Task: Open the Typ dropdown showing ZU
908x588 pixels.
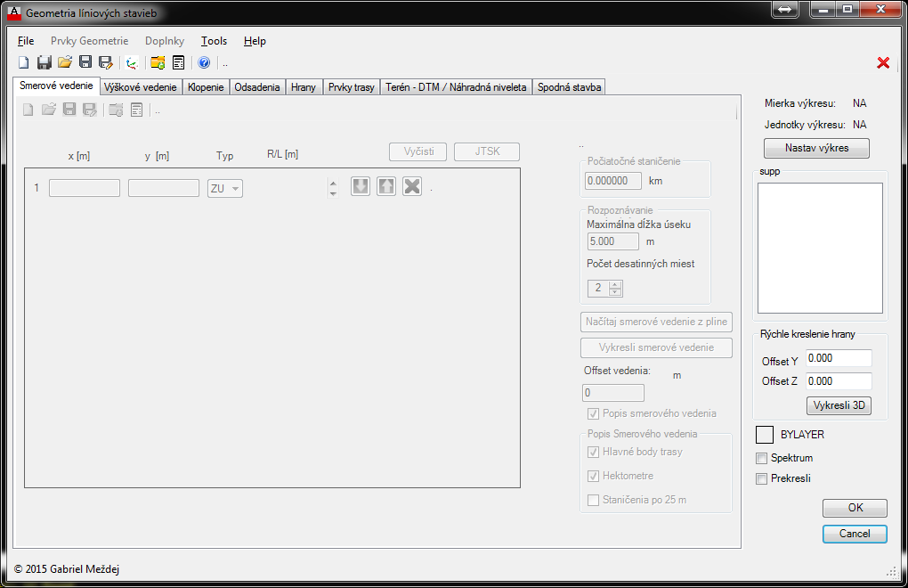Action: (224, 188)
